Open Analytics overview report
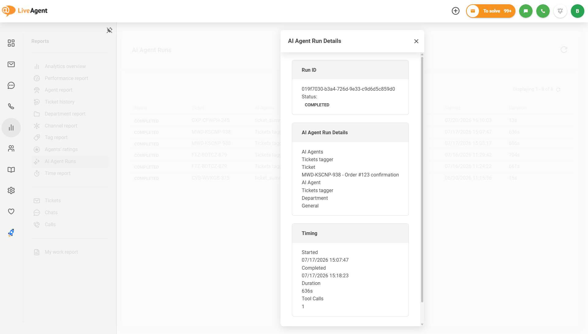 (x=70, y=66)
